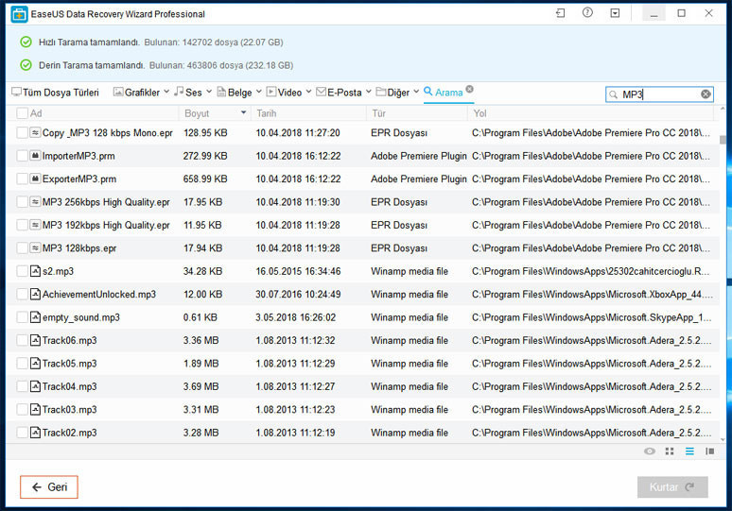Check the box for AchievementUnlocked.mp3
Viewport: 732px width, 511px height.
[22, 294]
